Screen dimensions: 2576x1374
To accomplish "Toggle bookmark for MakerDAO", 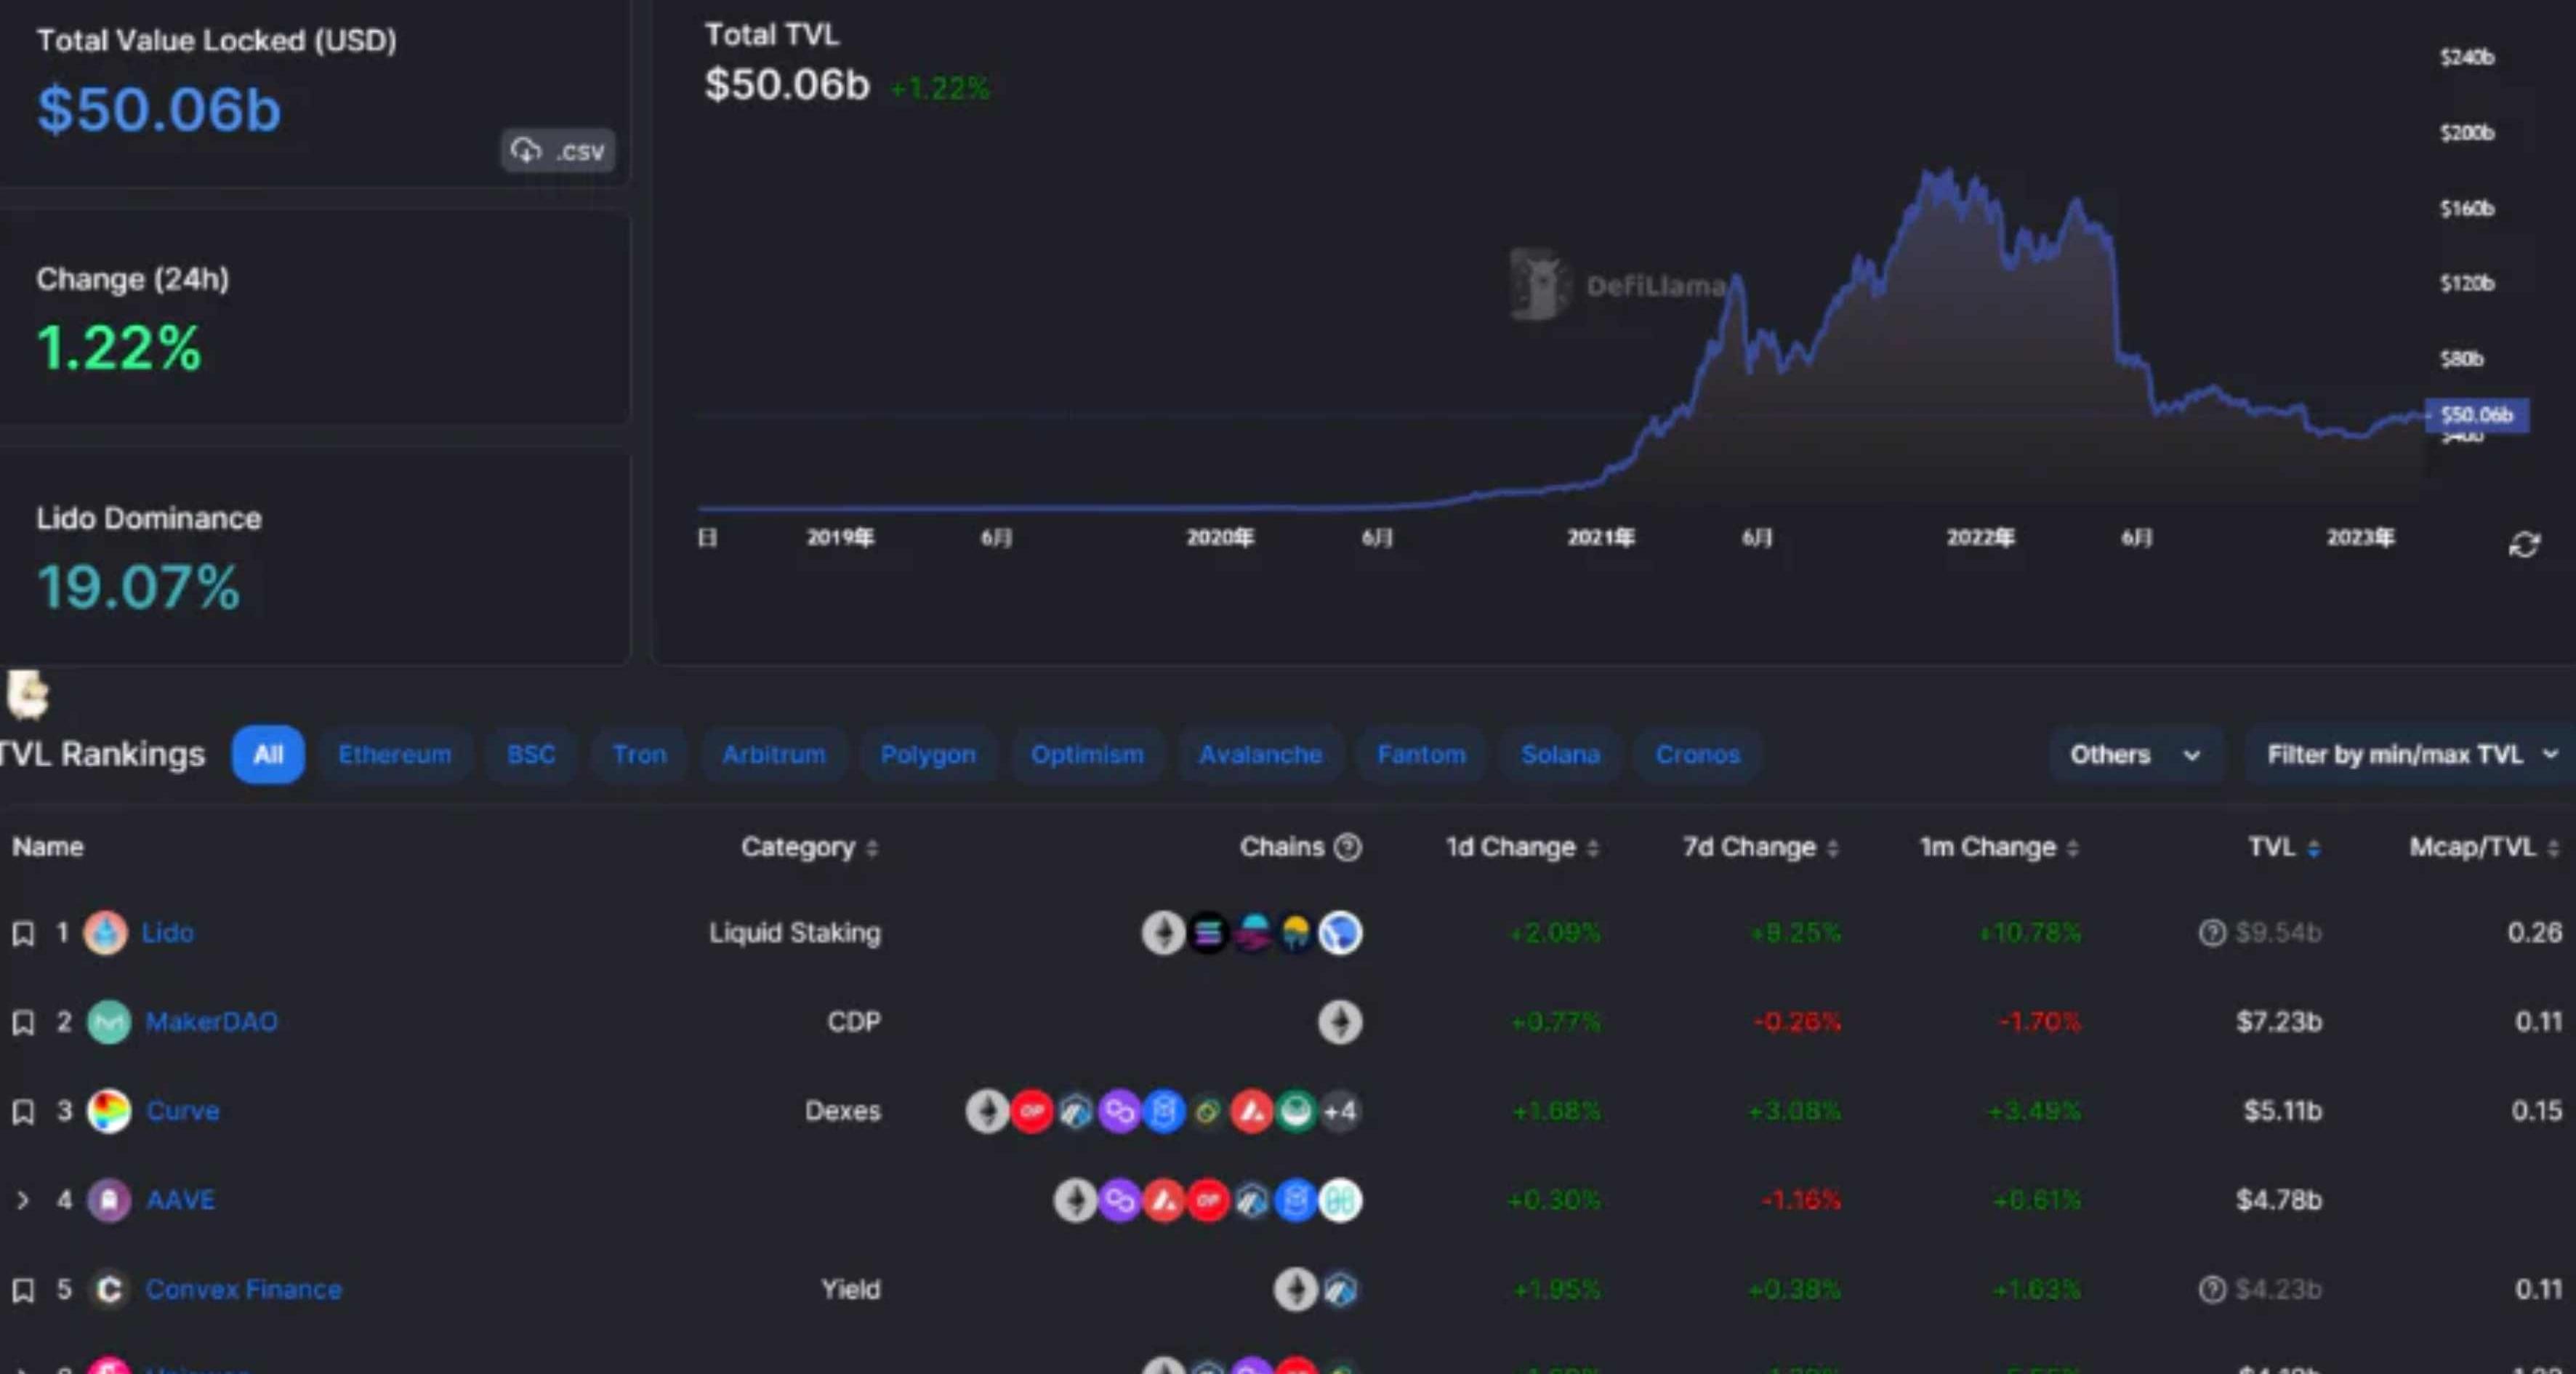I will (x=23, y=1022).
